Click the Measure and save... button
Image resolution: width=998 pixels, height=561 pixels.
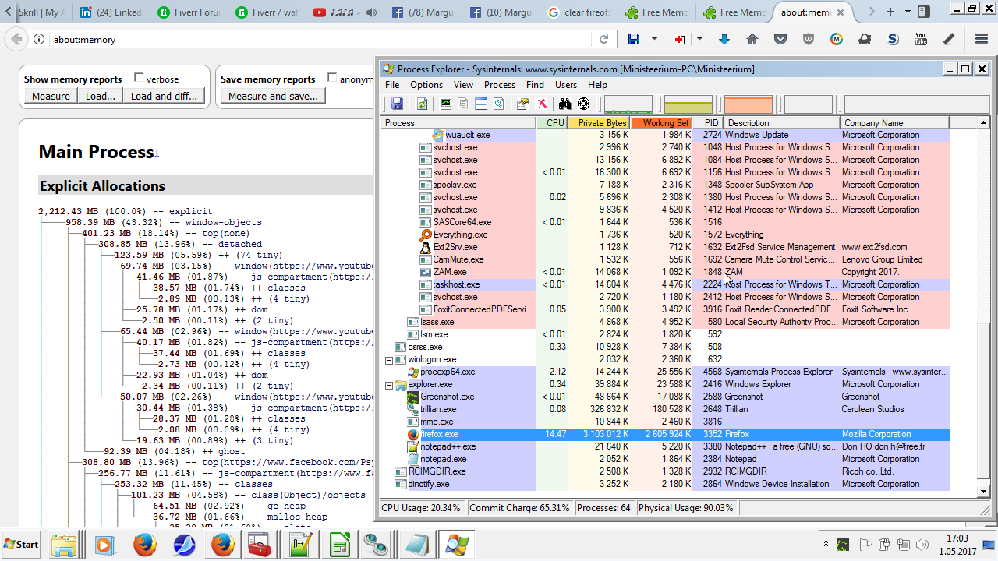point(273,96)
